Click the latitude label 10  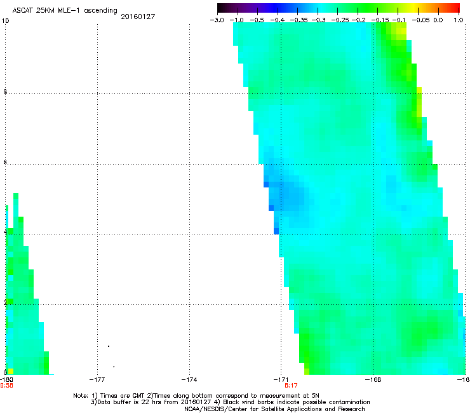click(x=5, y=21)
